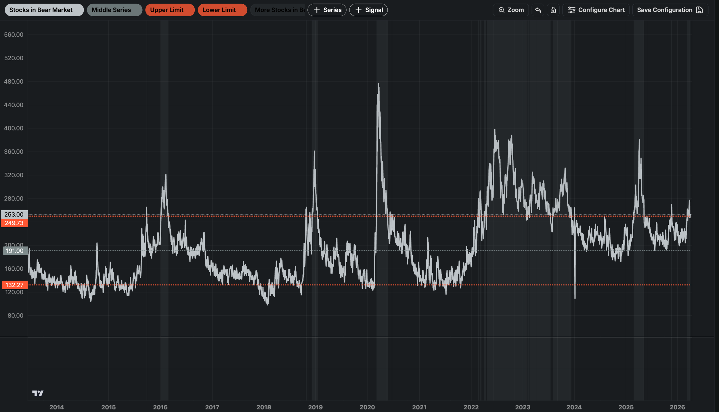Click the 253.00 price axis label
Viewport: 719px width, 412px height.
tap(14, 214)
